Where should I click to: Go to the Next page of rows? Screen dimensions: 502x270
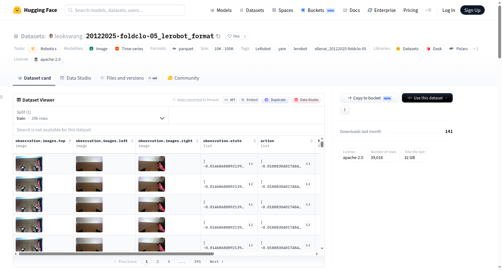click(x=216, y=262)
